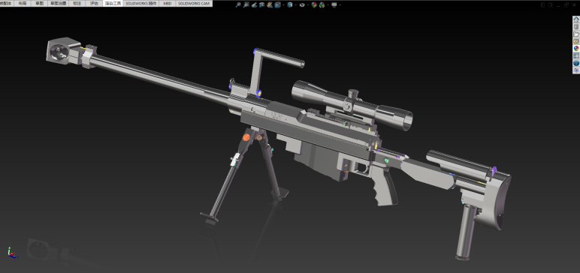Open Appearances, Scenes and Decals task pane tab
The image size is (580, 273).
[x=576, y=49]
